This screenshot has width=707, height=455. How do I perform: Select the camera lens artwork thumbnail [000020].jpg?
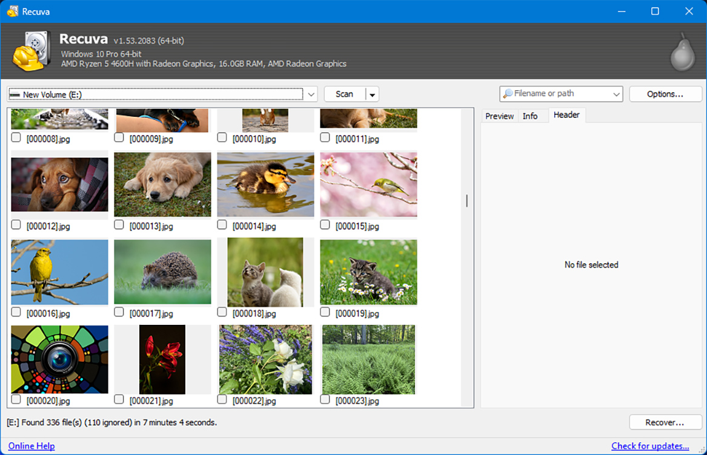[59, 359]
